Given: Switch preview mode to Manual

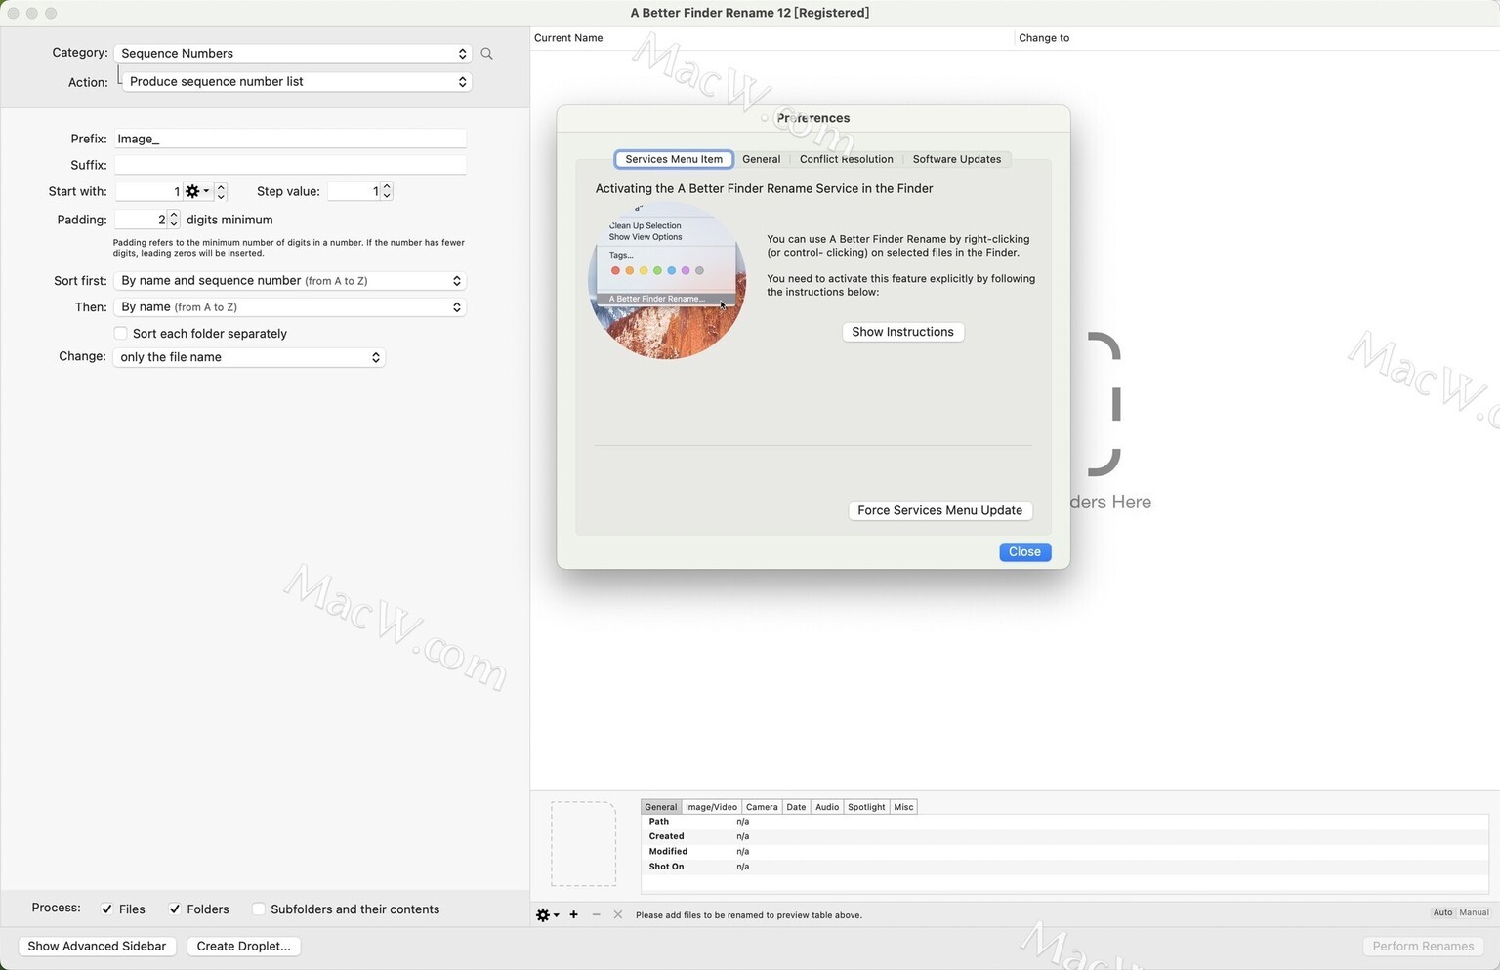Looking at the screenshot, I should [x=1474, y=912].
